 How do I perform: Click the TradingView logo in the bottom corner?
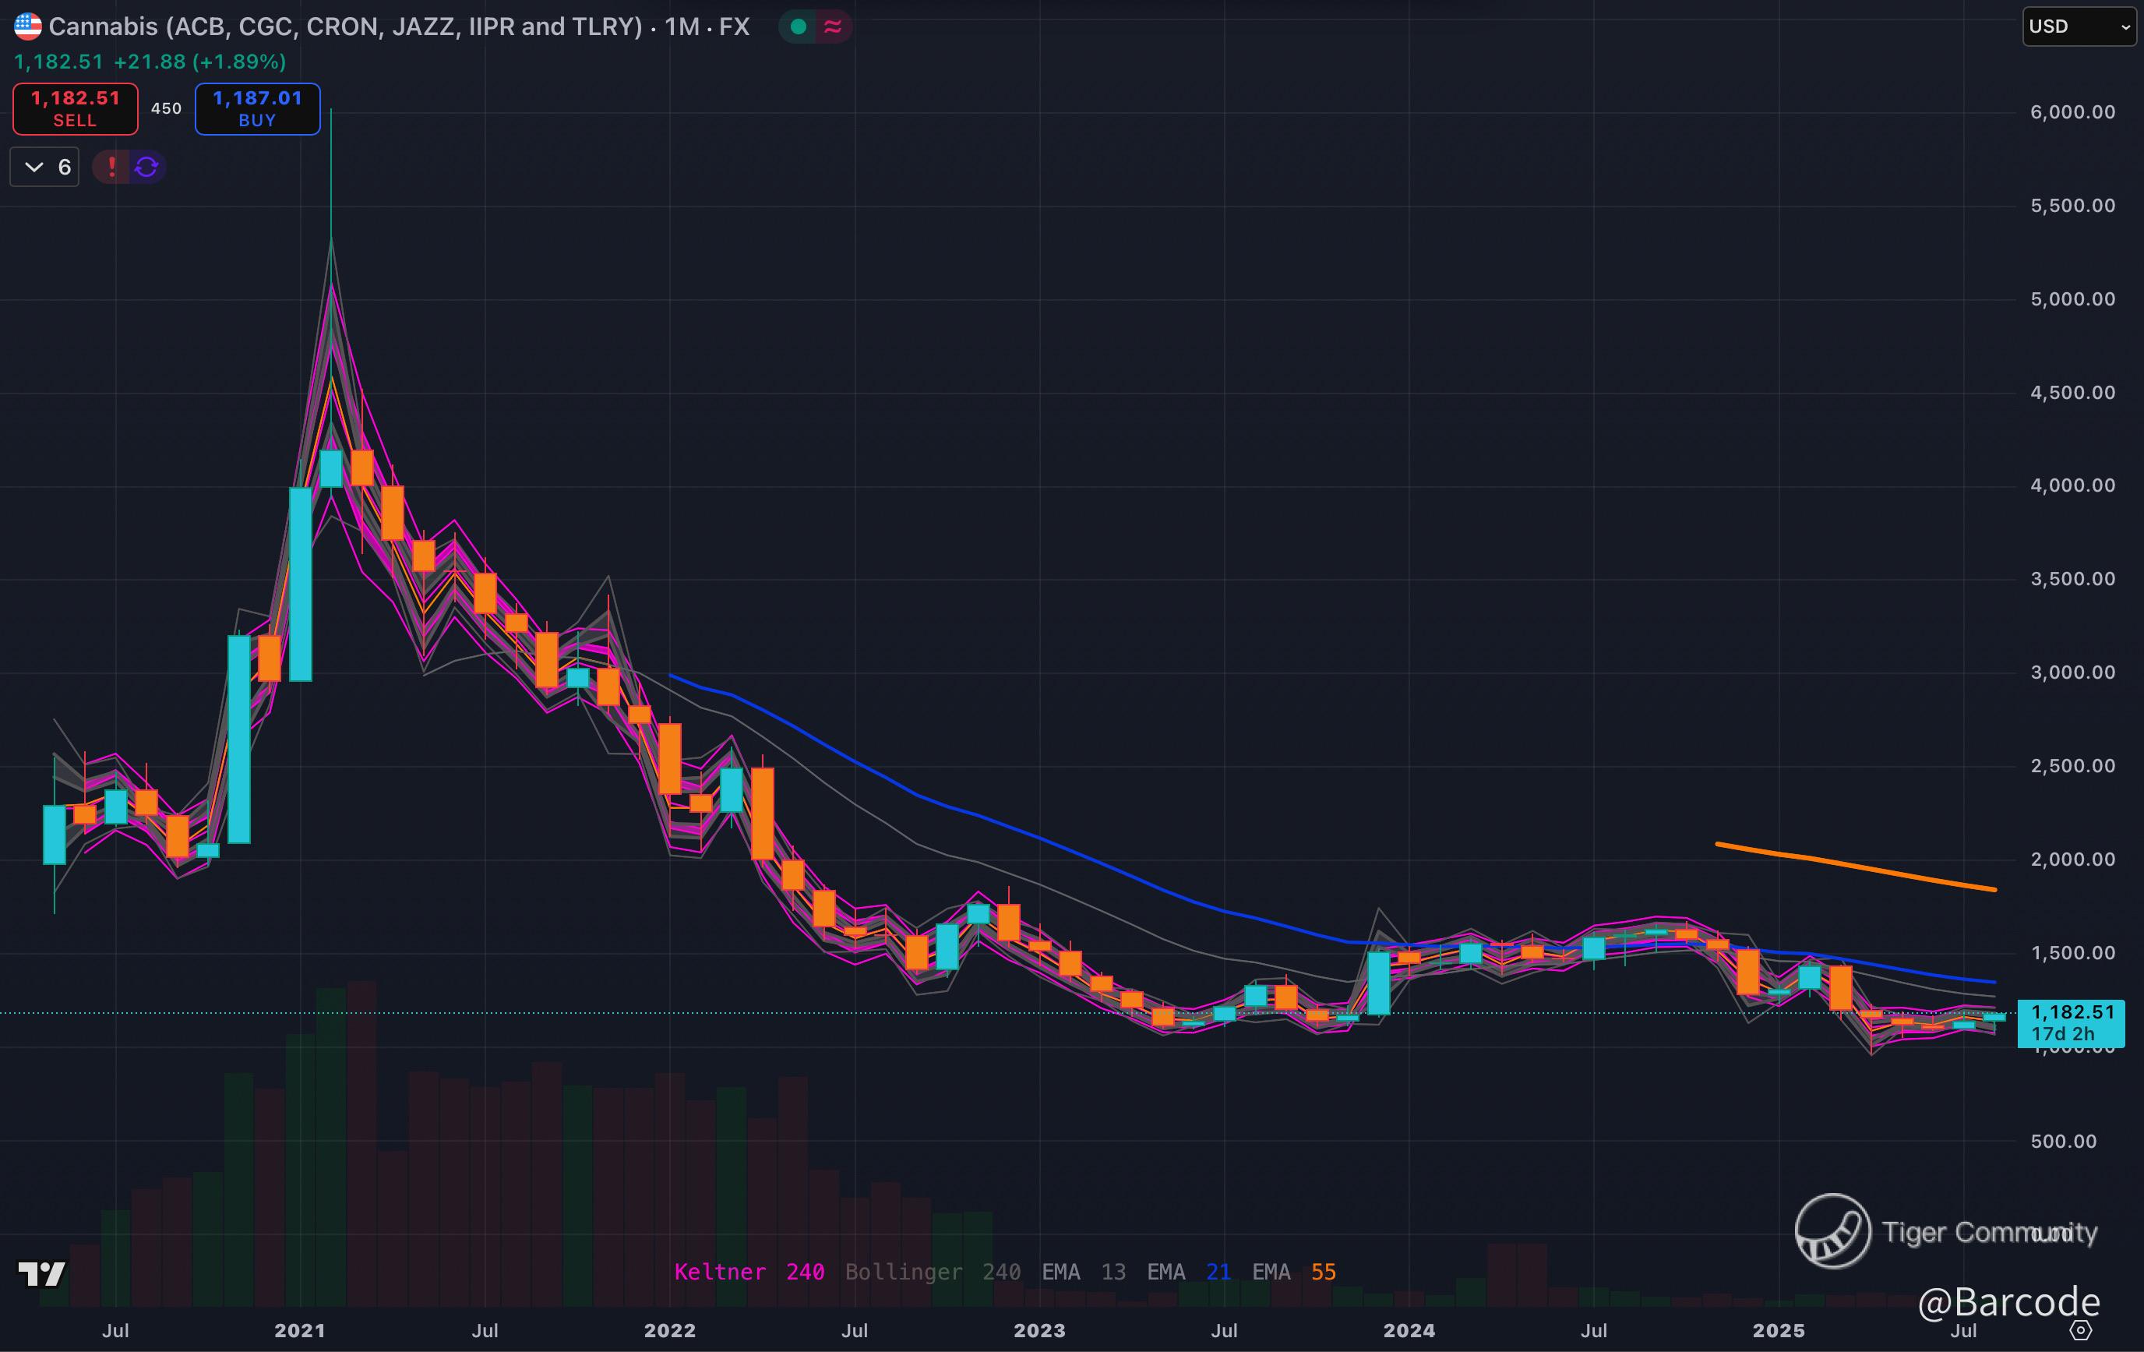42,1275
